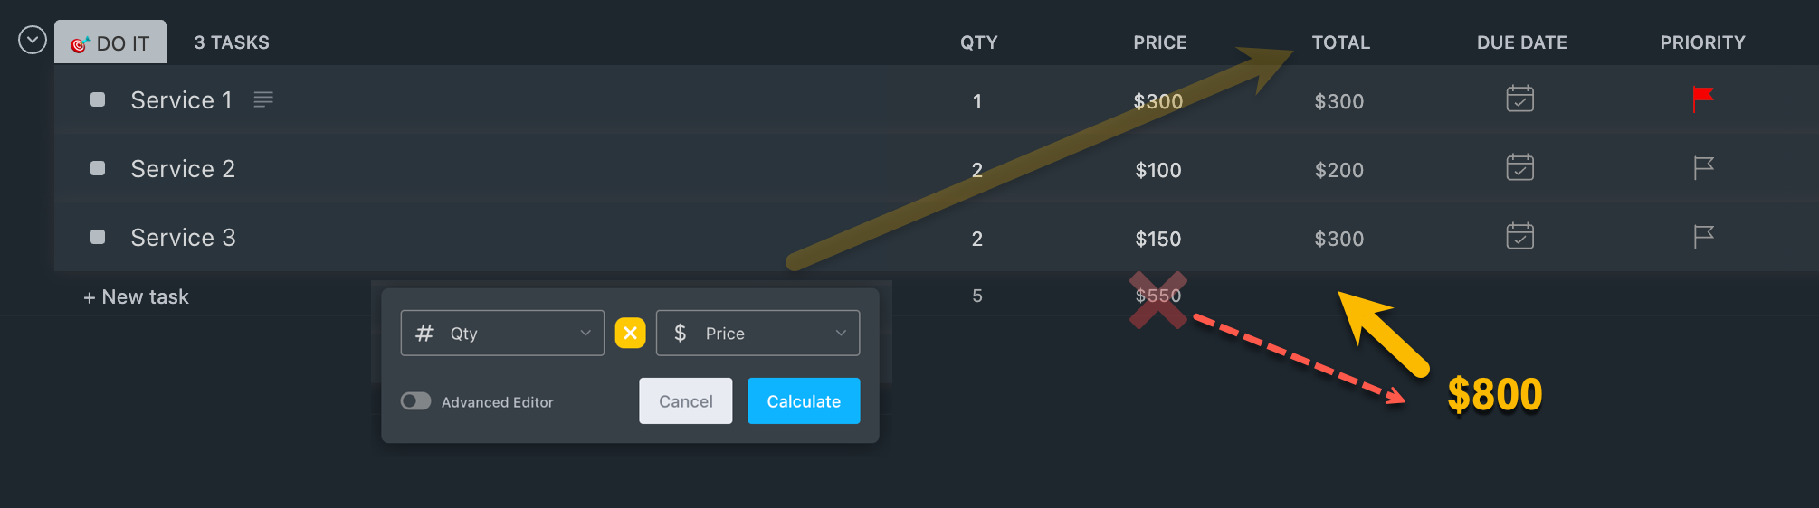Click the Calculate button

pos(804,400)
